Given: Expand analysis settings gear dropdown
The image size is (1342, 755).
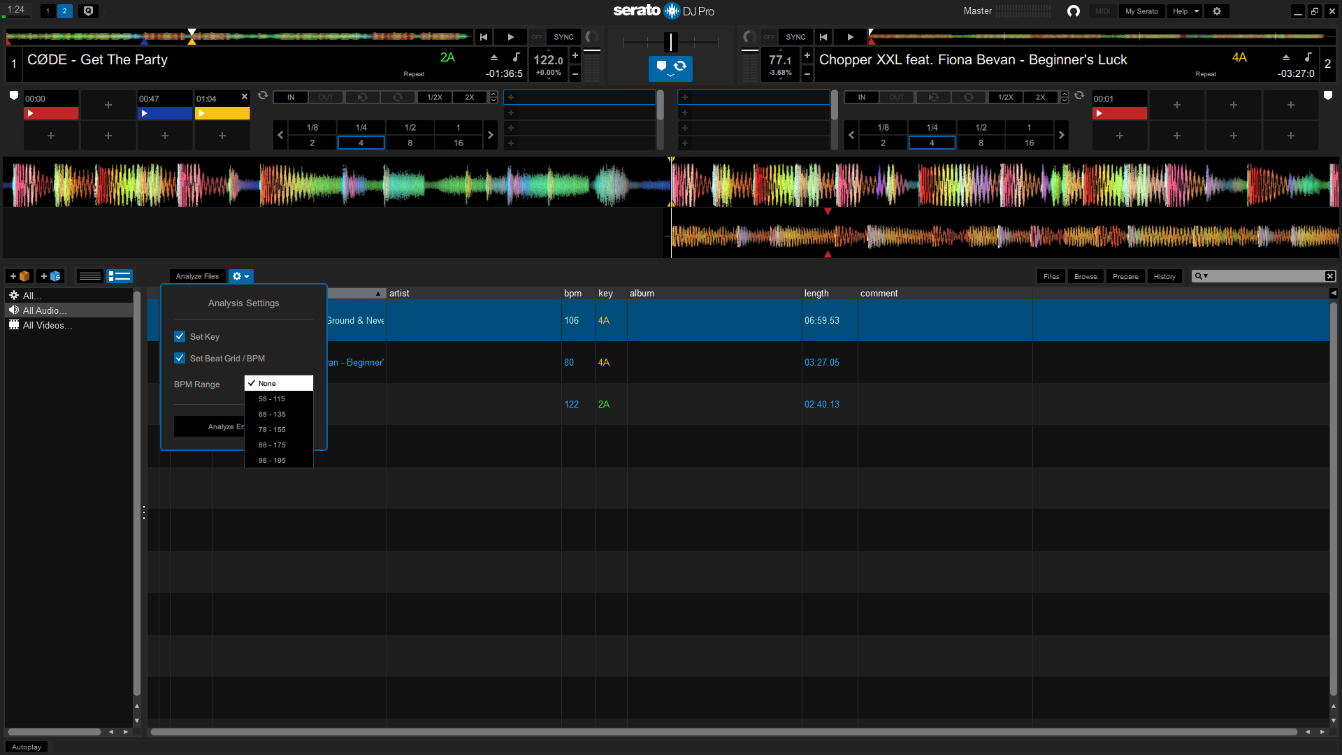Looking at the screenshot, I should tap(240, 276).
